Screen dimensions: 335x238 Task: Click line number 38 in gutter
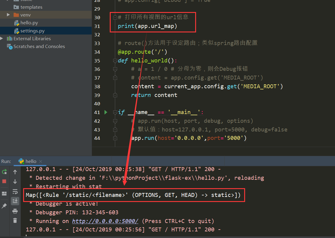point(97,86)
